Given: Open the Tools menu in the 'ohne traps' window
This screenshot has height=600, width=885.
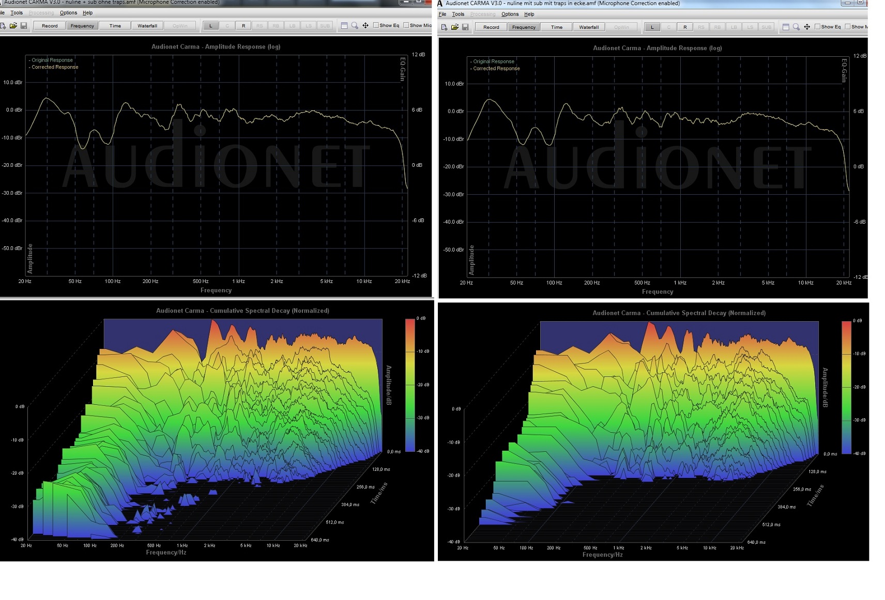Looking at the screenshot, I should (17, 13).
